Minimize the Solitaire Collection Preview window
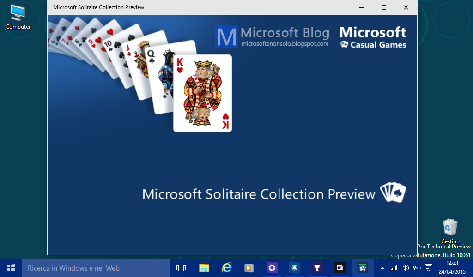The width and height of the screenshot is (473, 277). pos(362,7)
